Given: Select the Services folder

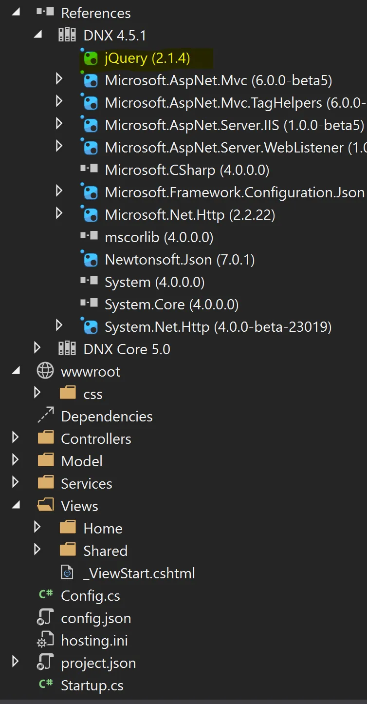Looking at the screenshot, I should click(x=86, y=483).
